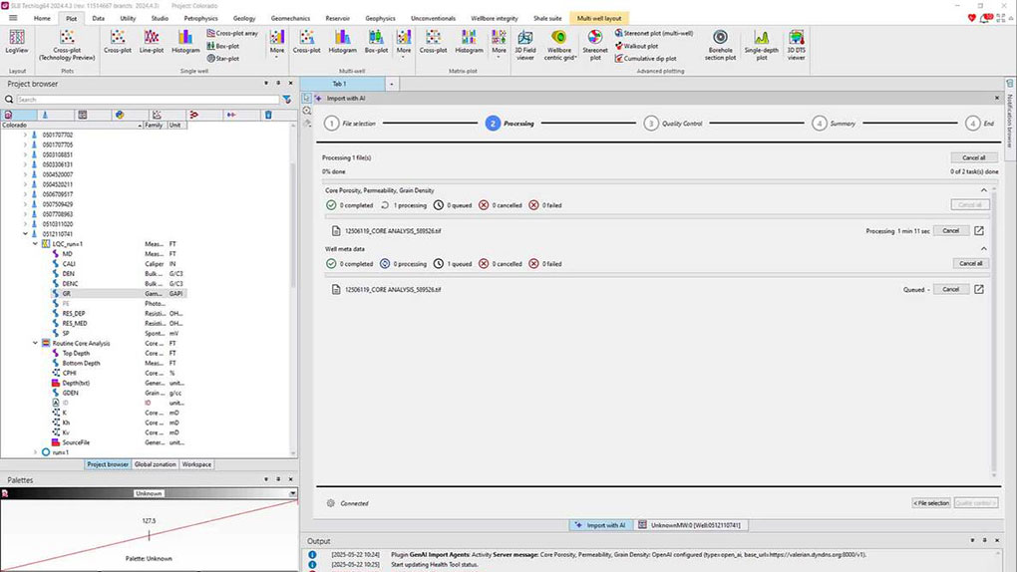1017x572 pixels.
Task: Click the red heart icon in title bar
Action: pos(971,18)
